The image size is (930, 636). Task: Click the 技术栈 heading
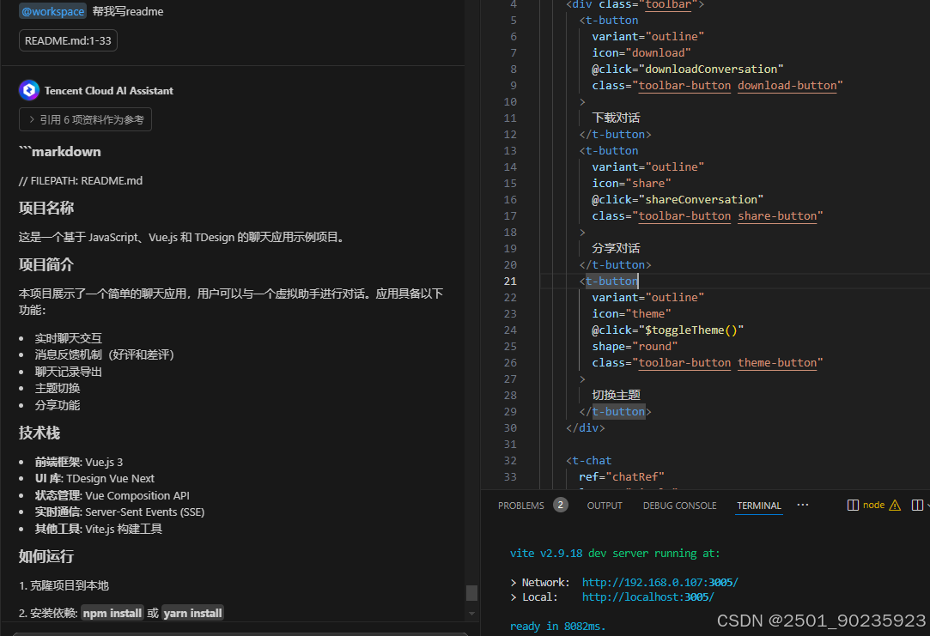pyautogui.click(x=40, y=433)
